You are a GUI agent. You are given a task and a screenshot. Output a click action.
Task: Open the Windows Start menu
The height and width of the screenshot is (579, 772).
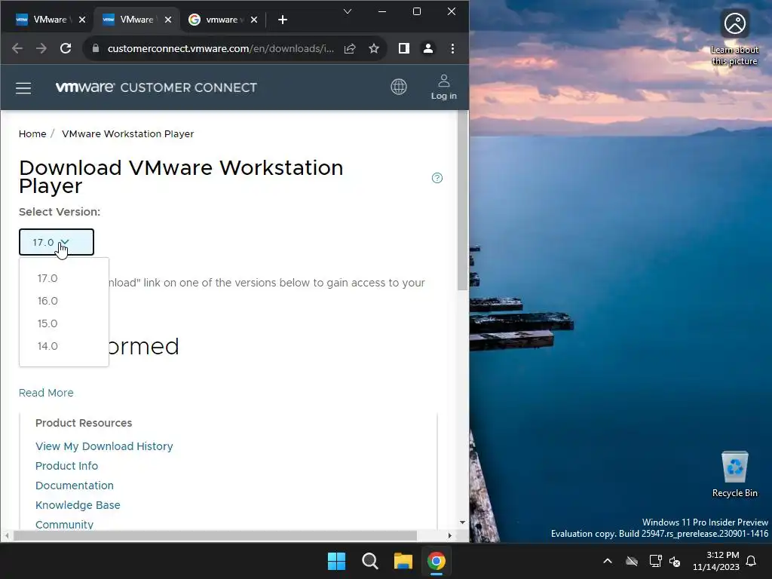tap(337, 561)
